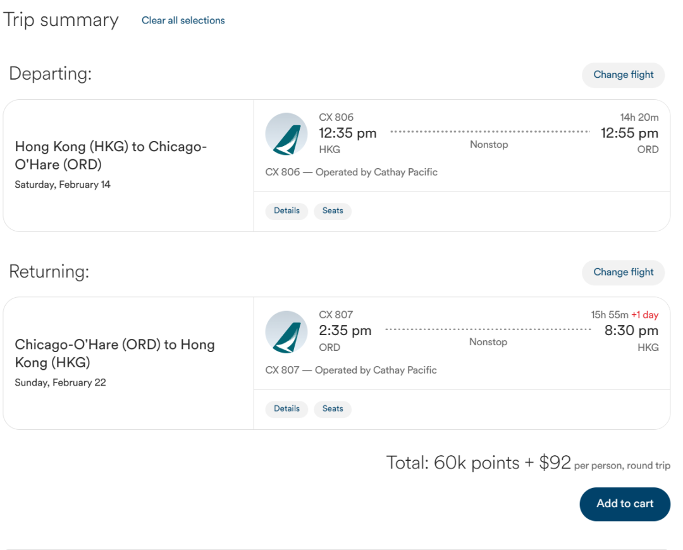Click Clear all selections link
Image resolution: width=683 pixels, height=550 pixels.
point(183,20)
